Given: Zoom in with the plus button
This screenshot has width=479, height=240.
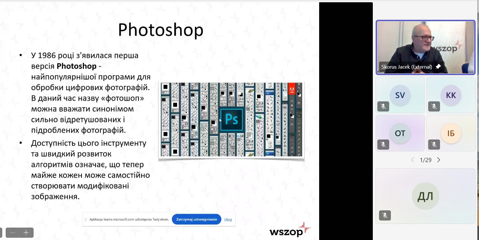Looking at the screenshot, I should 26,233.
